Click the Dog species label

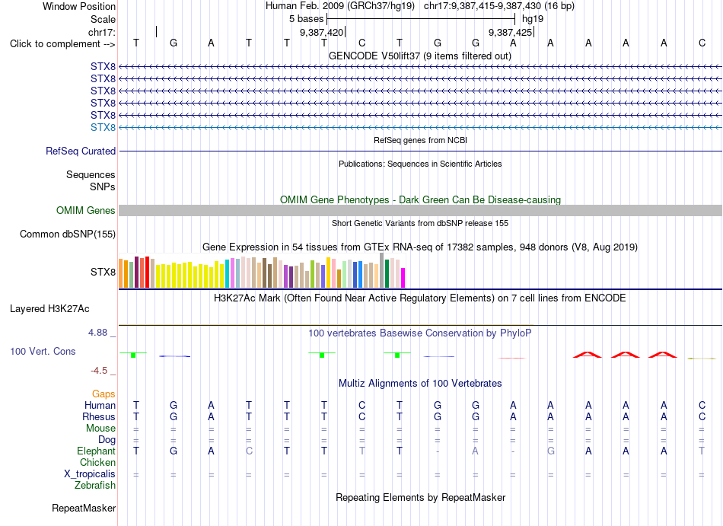(x=107, y=440)
